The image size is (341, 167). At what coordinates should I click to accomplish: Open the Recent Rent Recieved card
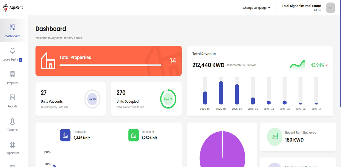pos(298,137)
